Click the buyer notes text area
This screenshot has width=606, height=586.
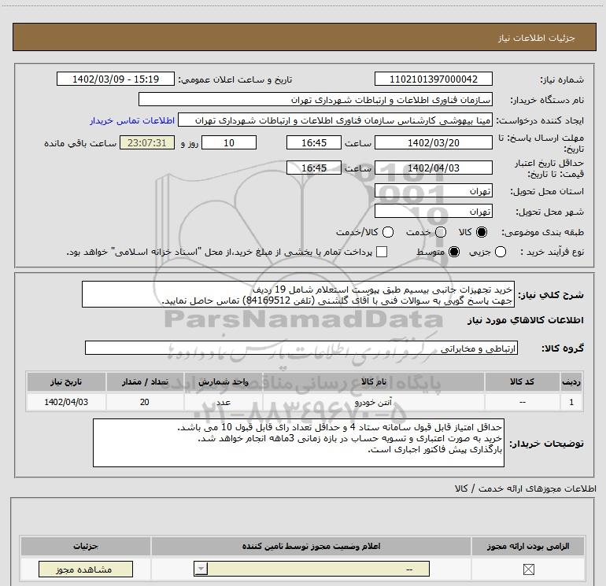[x=298, y=443]
